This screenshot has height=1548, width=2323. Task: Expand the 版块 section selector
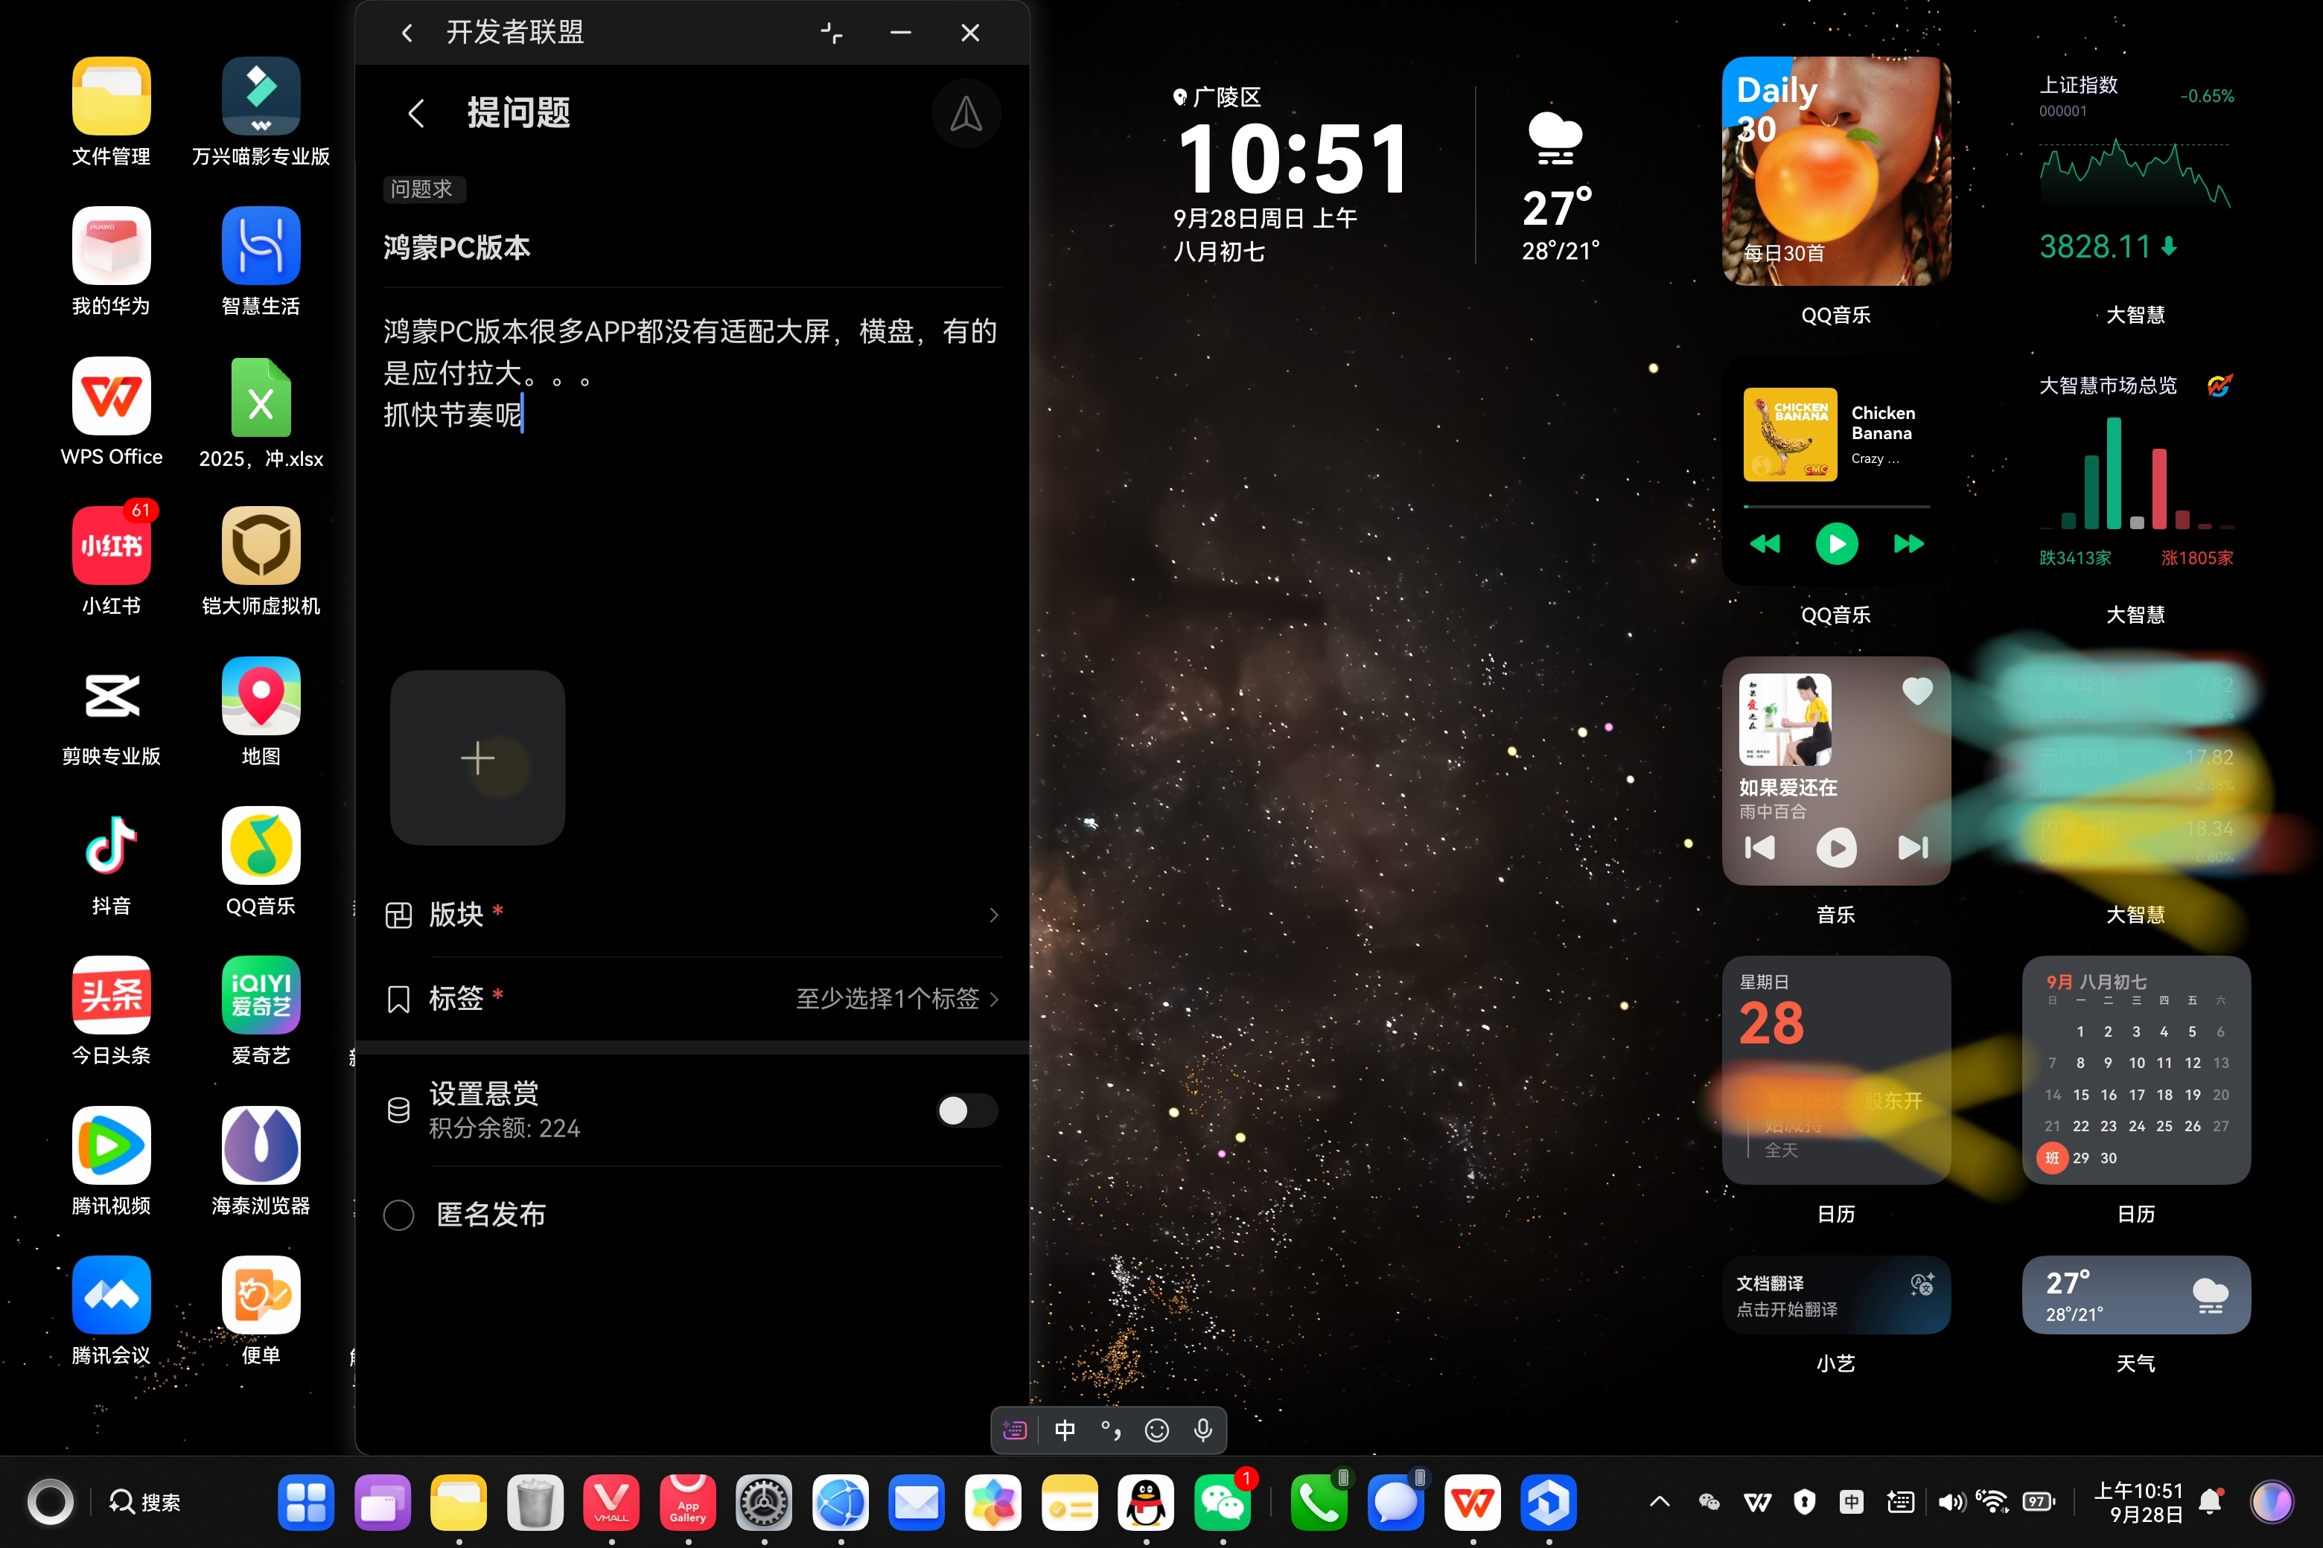pos(692,915)
